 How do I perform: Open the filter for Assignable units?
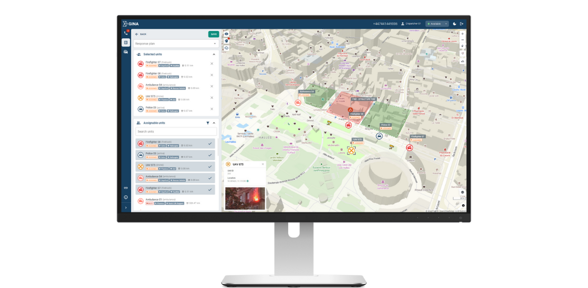208,123
